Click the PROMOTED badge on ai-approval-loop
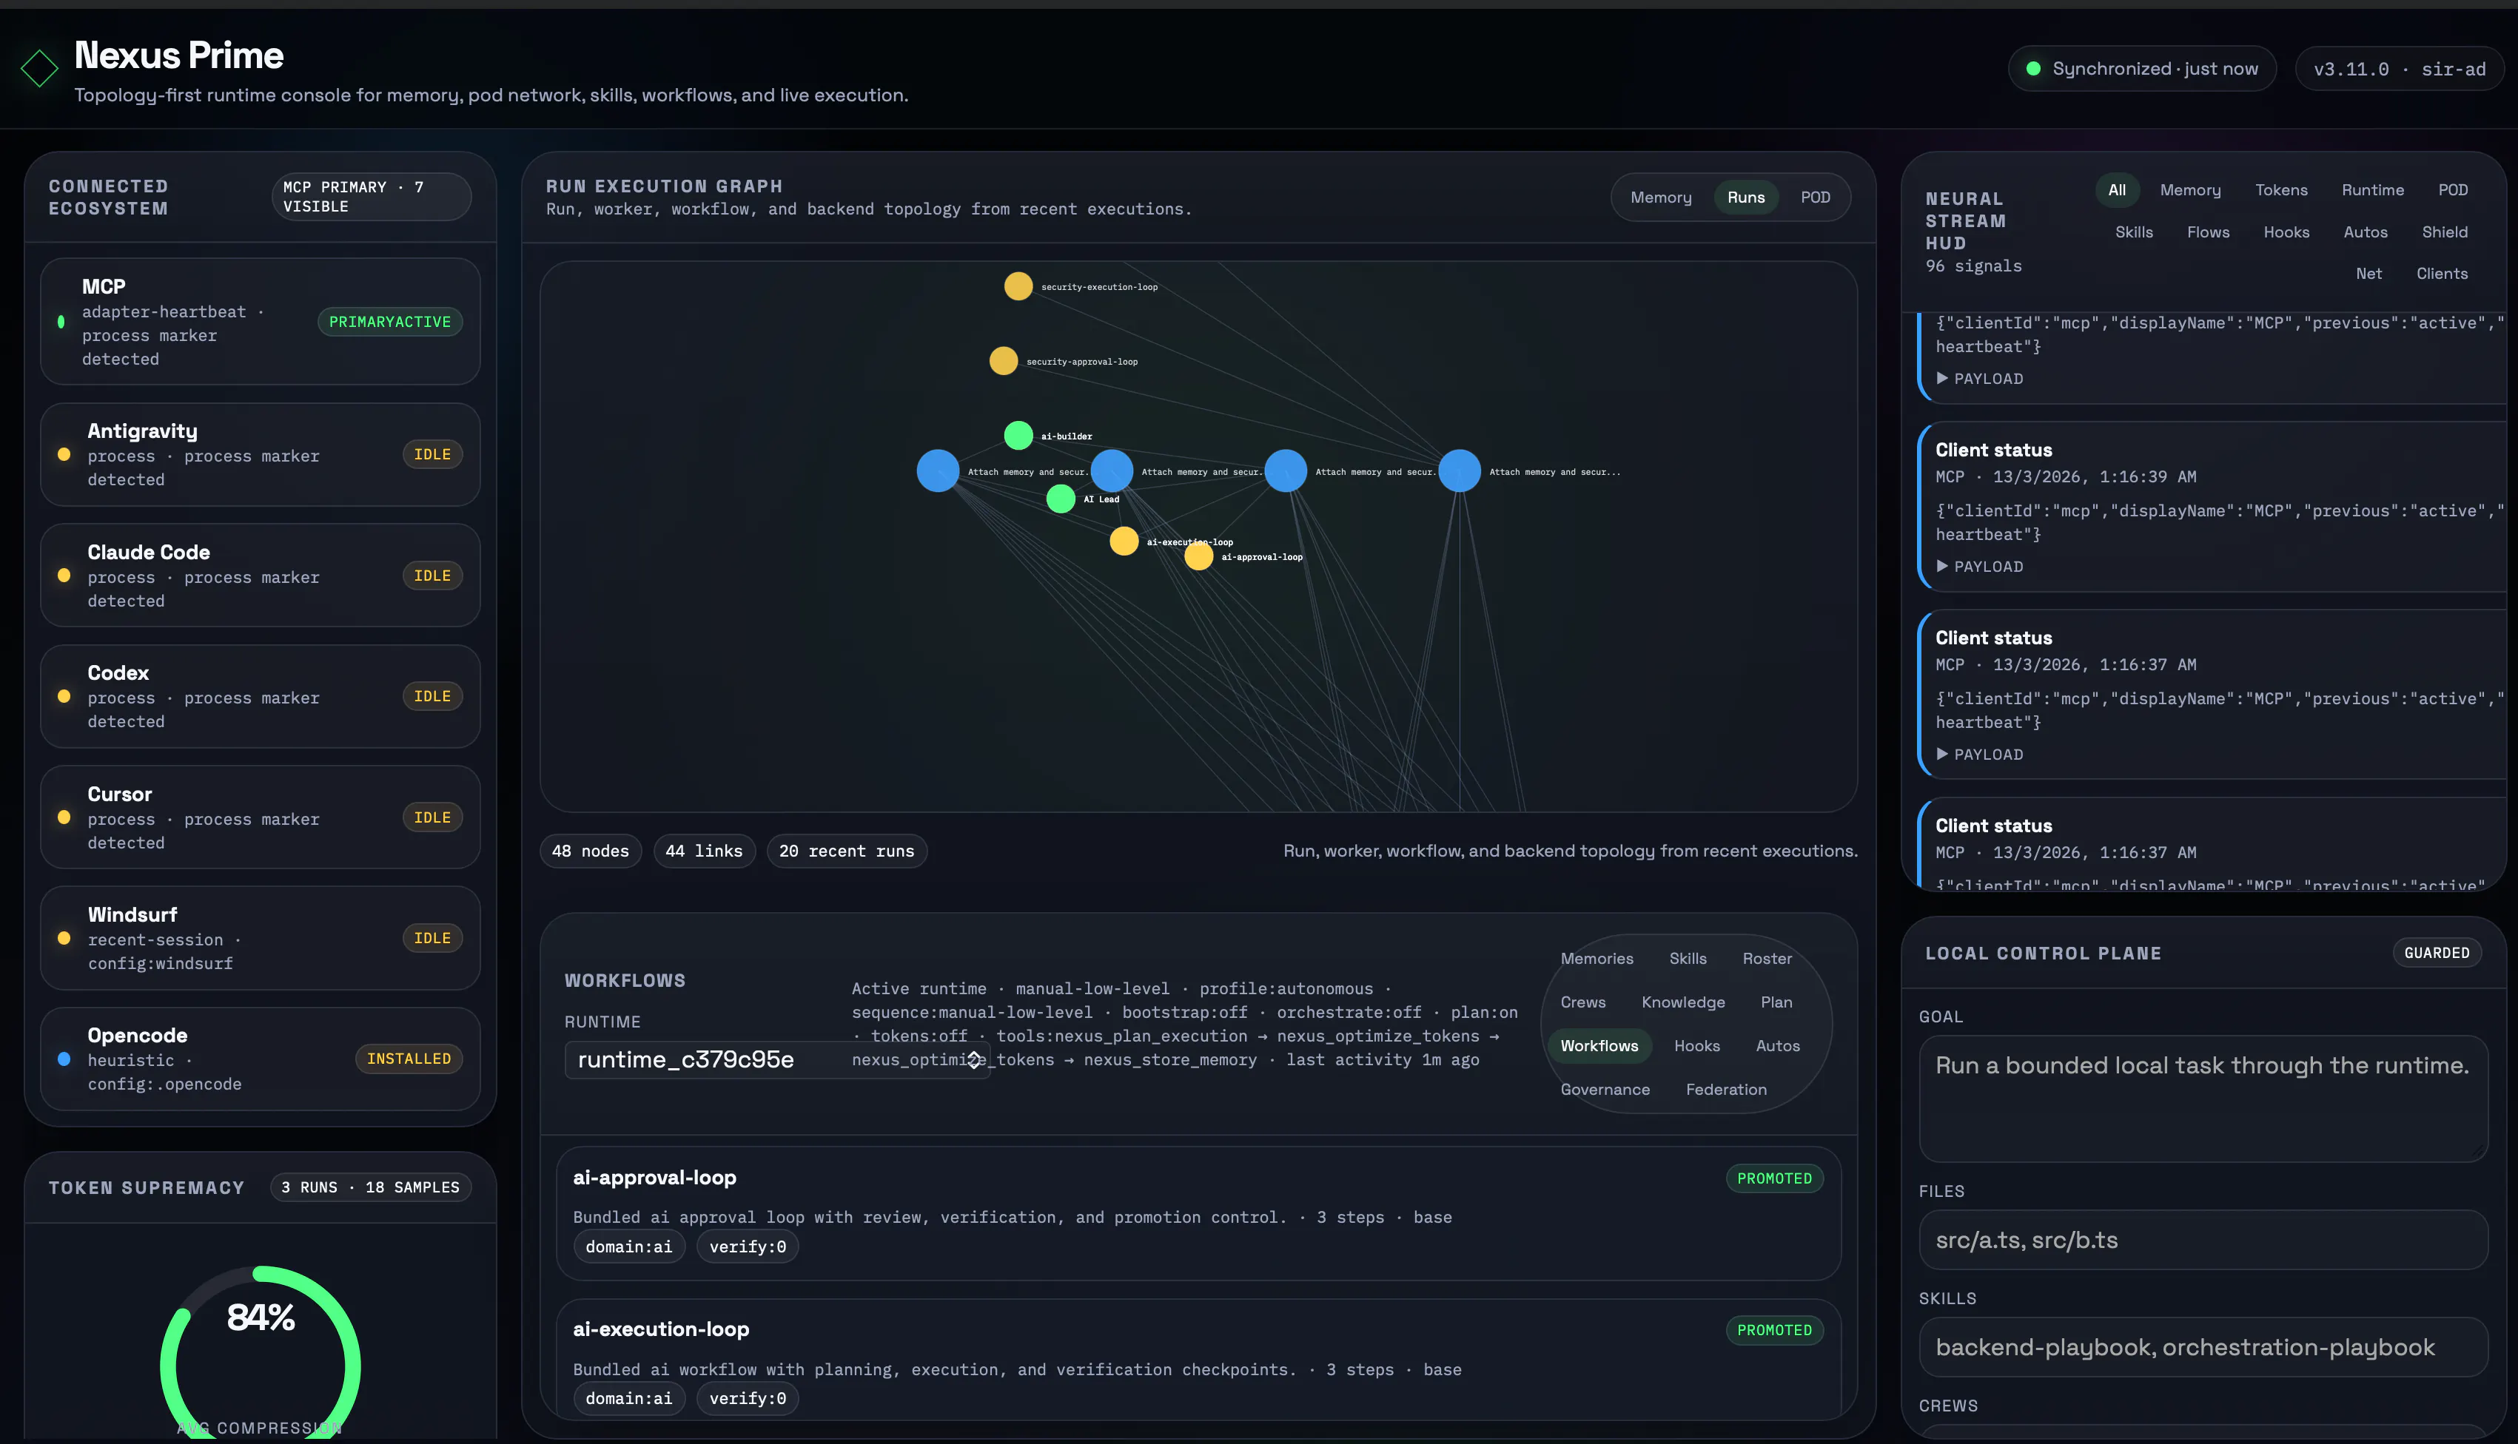Image resolution: width=2518 pixels, height=1444 pixels. [x=1774, y=1178]
